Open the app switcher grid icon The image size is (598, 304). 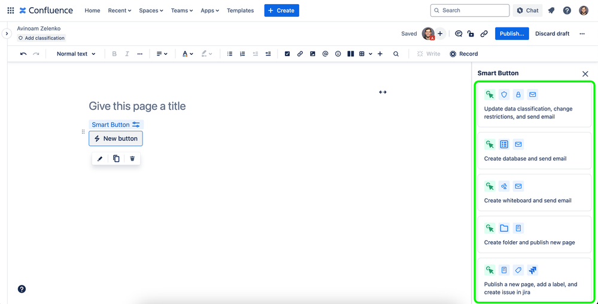pos(11,11)
